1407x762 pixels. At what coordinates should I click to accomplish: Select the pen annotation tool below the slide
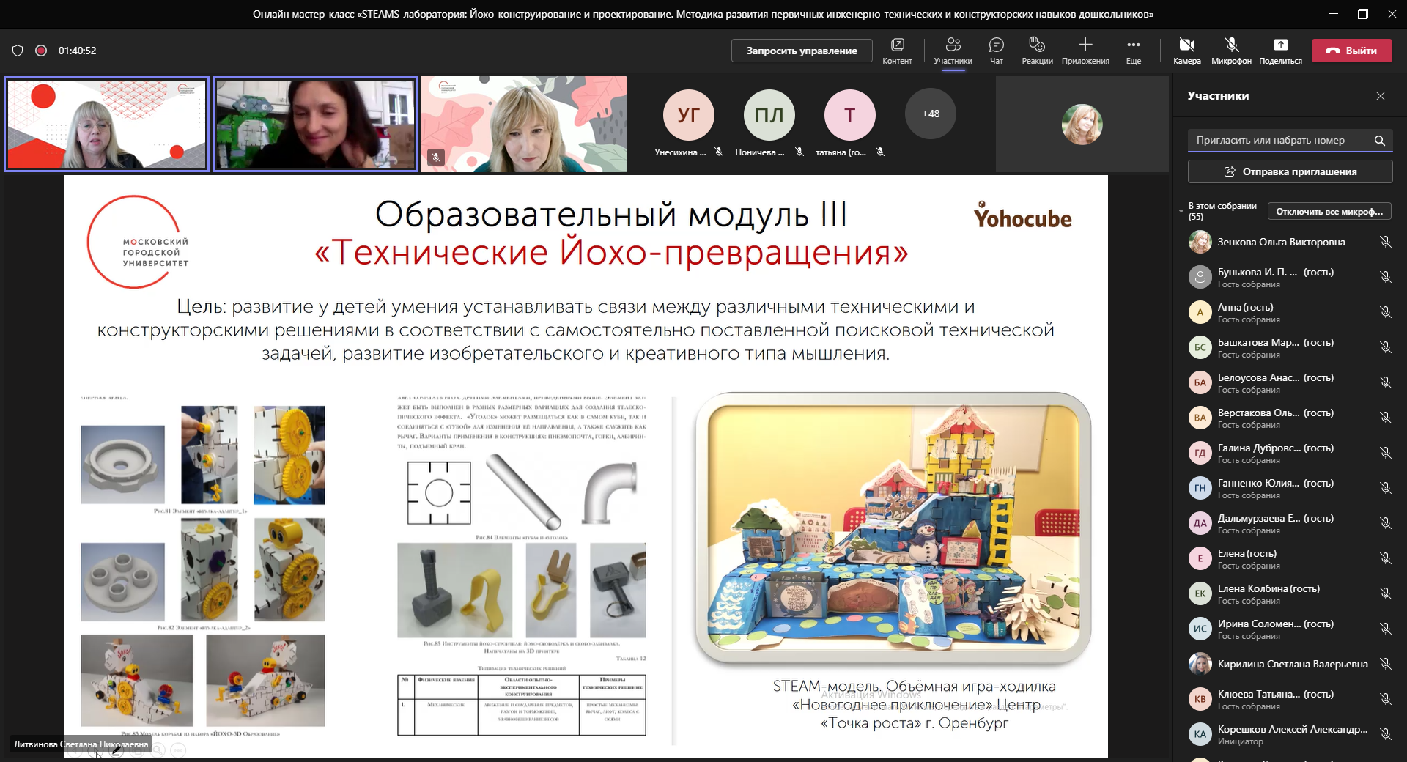pos(116,750)
